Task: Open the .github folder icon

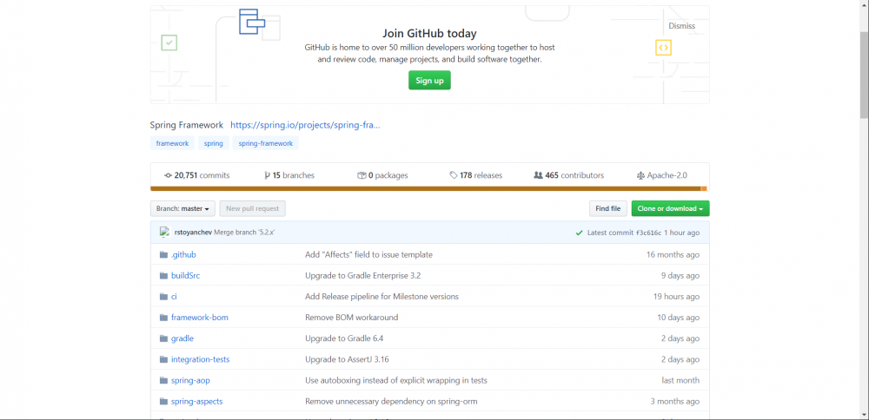Action: pos(163,254)
